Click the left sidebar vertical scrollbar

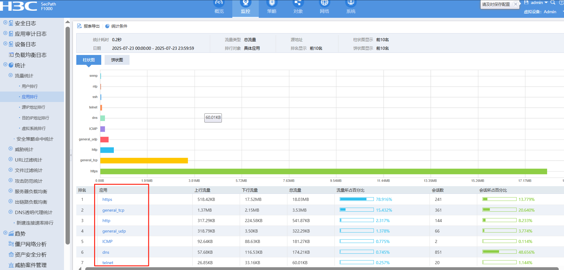coord(68,135)
